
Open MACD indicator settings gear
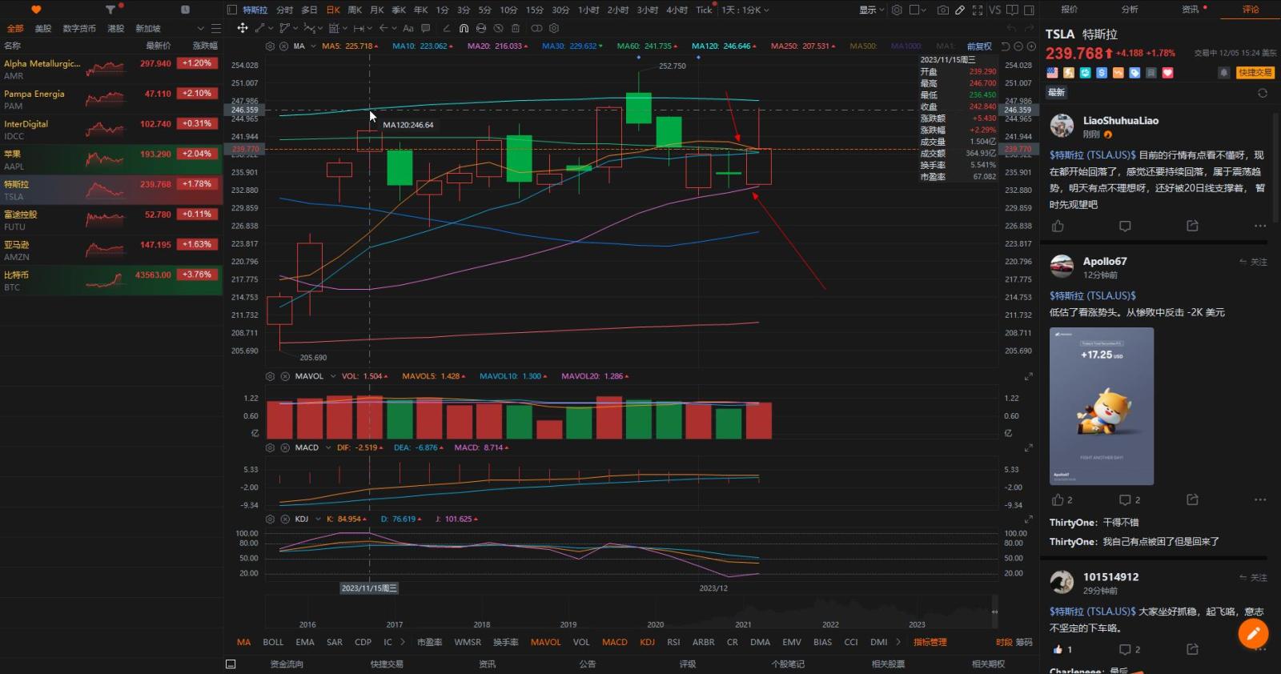(270, 447)
